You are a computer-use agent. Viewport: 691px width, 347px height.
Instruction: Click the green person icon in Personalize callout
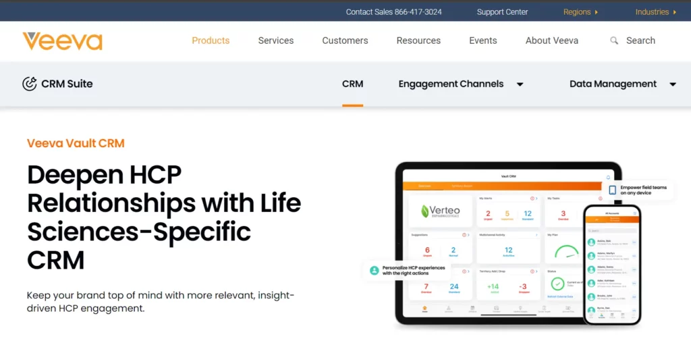pyautogui.click(x=374, y=270)
